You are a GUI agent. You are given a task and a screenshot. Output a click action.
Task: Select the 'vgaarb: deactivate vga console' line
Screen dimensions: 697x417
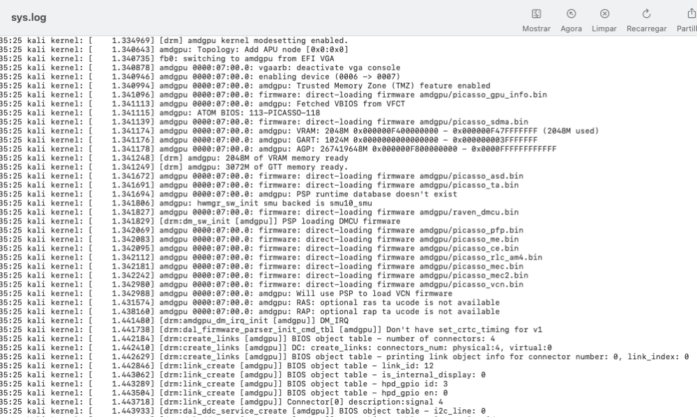(200, 68)
